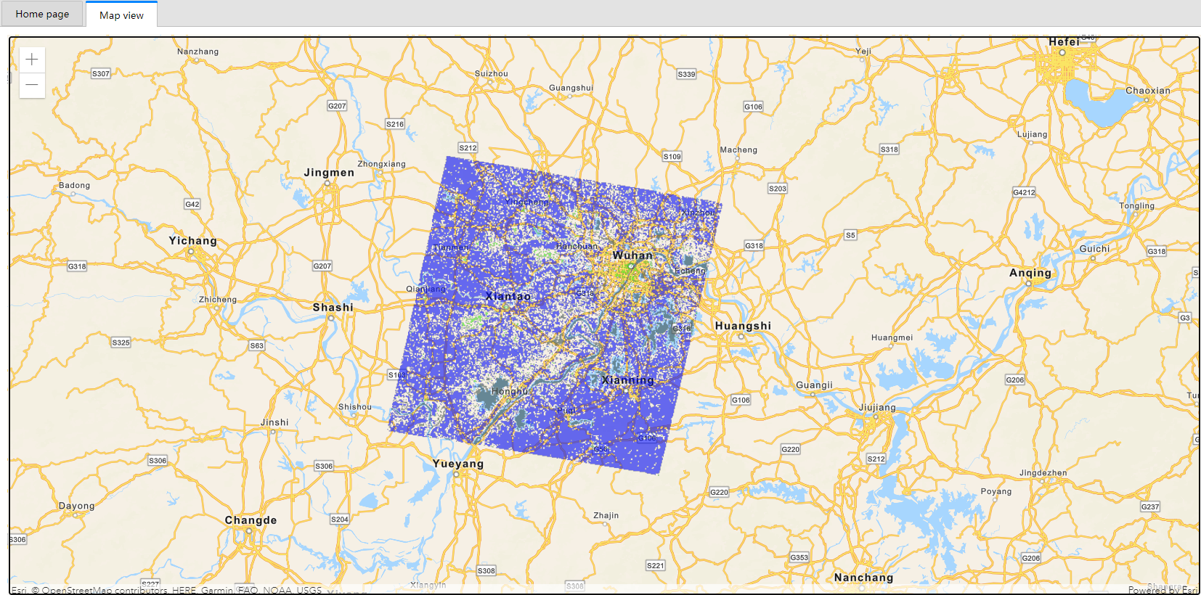Click the Suizhou town label
Image resolution: width=1201 pixels, height=595 pixels.
coord(492,73)
